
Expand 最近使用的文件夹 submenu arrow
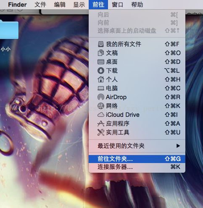[x=178, y=146]
